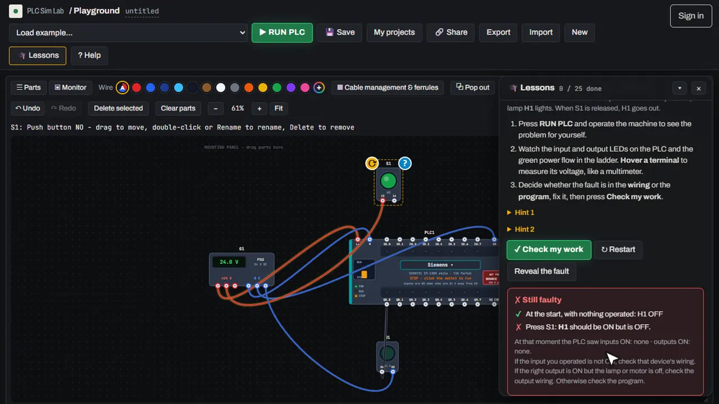This screenshot has height=404, width=719.
Task: Toggle Cable management & ferrules
Action: [388, 88]
